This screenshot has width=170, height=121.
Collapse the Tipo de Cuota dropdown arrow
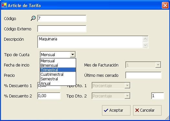point(73,55)
